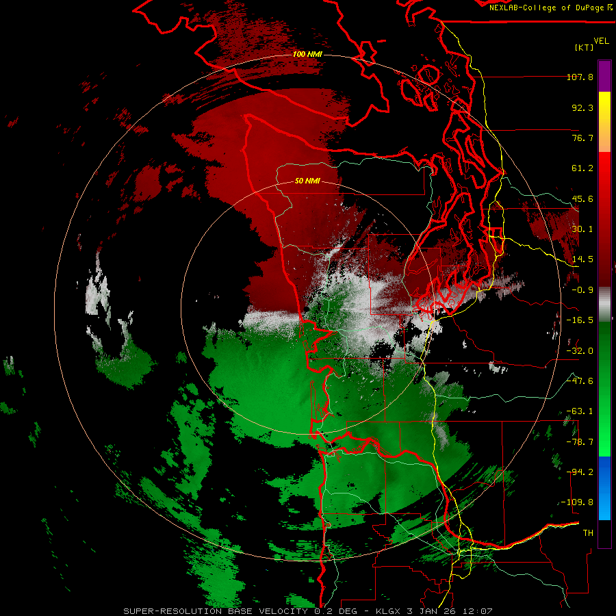This screenshot has height=616, width=616.
Task: Click the 12:07 timestamp in the caption
Action: point(478,611)
